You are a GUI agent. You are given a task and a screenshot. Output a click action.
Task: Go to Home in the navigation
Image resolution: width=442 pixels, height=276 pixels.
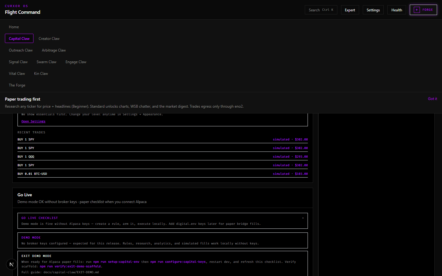[14, 27]
